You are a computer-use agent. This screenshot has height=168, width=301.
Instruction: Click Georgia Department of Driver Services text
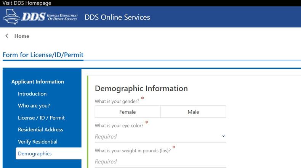point(62,17)
